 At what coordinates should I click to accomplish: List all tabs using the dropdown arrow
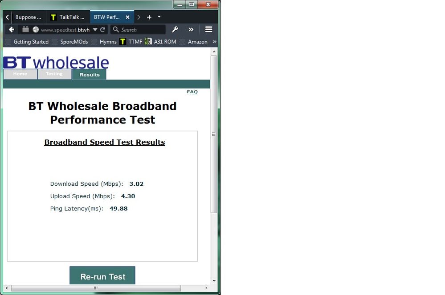159,17
